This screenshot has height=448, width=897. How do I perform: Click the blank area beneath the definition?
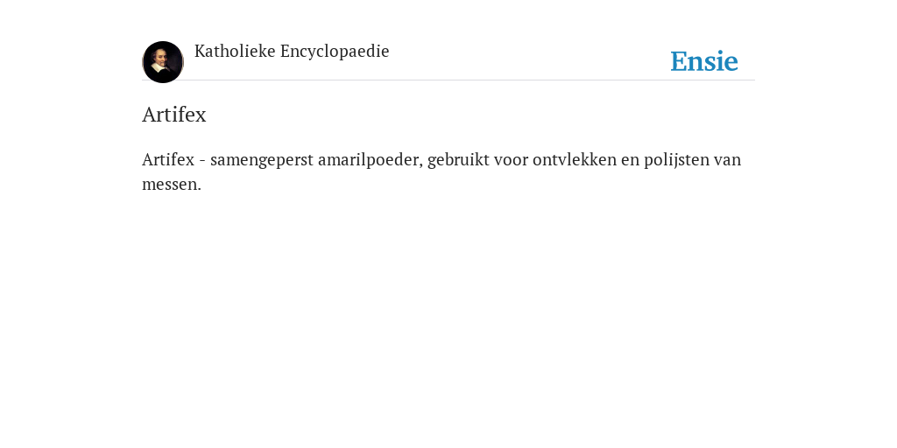click(x=448, y=314)
